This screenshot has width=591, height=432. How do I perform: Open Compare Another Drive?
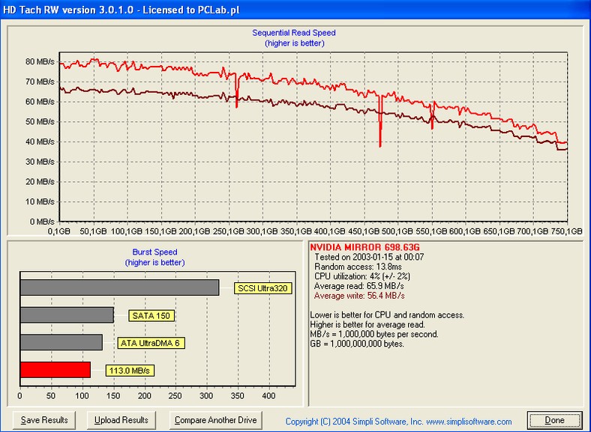coord(215,420)
